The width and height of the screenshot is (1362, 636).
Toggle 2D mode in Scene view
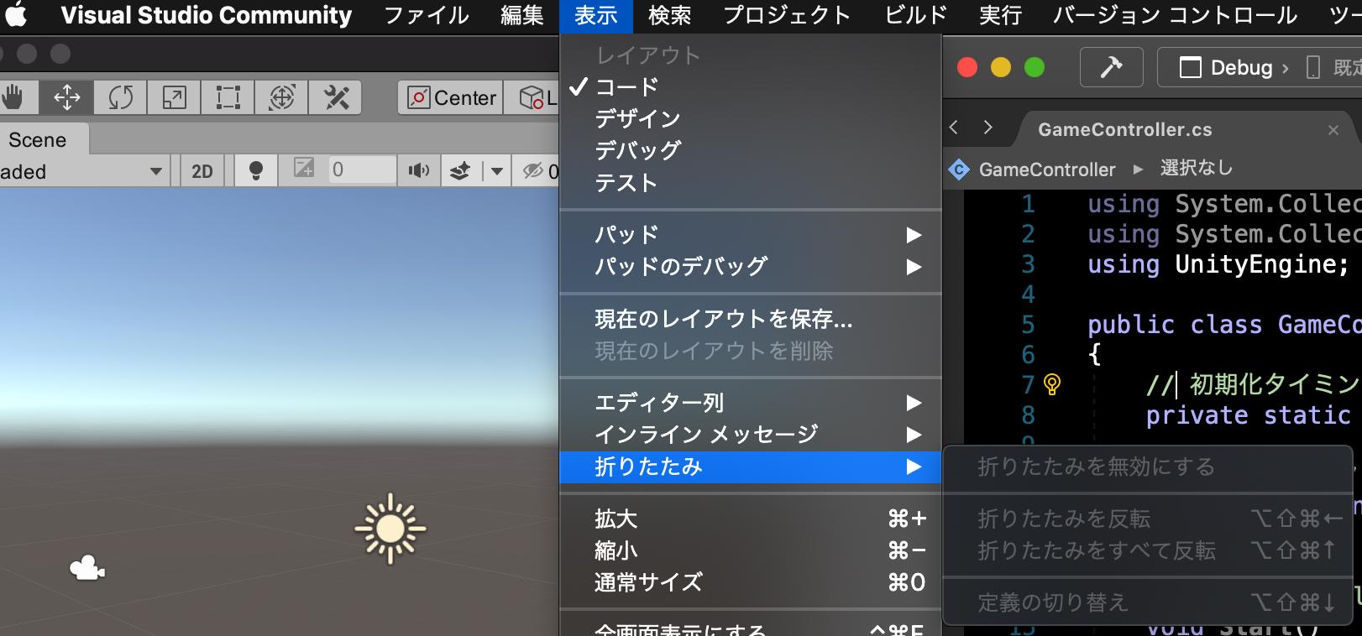pyautogui.click(x=202, y=171)
